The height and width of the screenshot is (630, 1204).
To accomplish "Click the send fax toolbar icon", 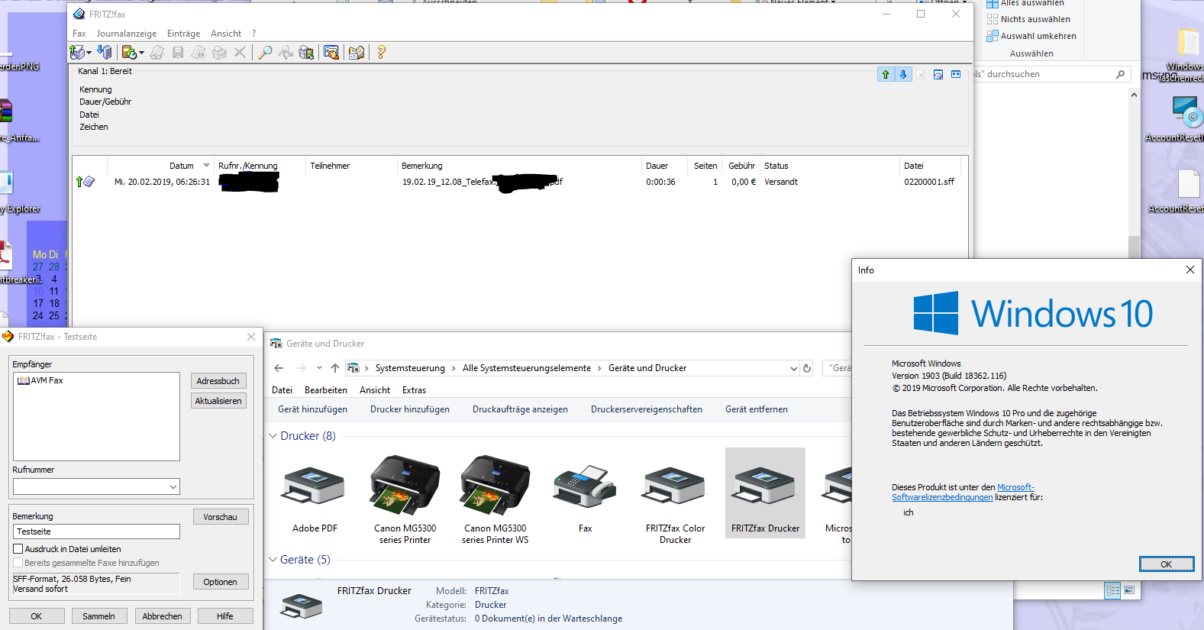I will click(x=76, y=52).
